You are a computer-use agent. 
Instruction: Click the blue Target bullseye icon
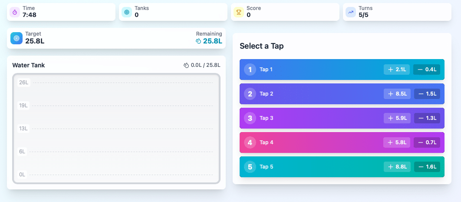[16, 38]
